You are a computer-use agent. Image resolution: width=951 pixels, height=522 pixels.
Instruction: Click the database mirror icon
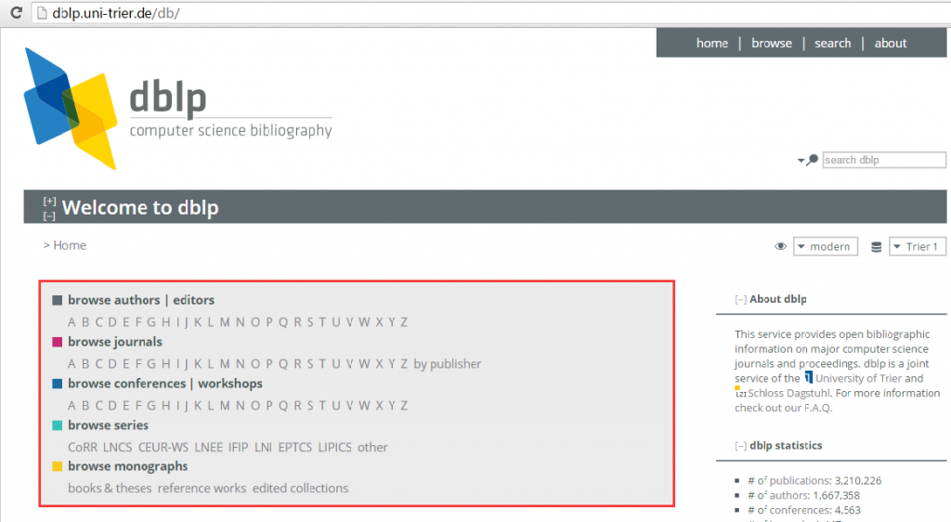click(x=877, y=247)
